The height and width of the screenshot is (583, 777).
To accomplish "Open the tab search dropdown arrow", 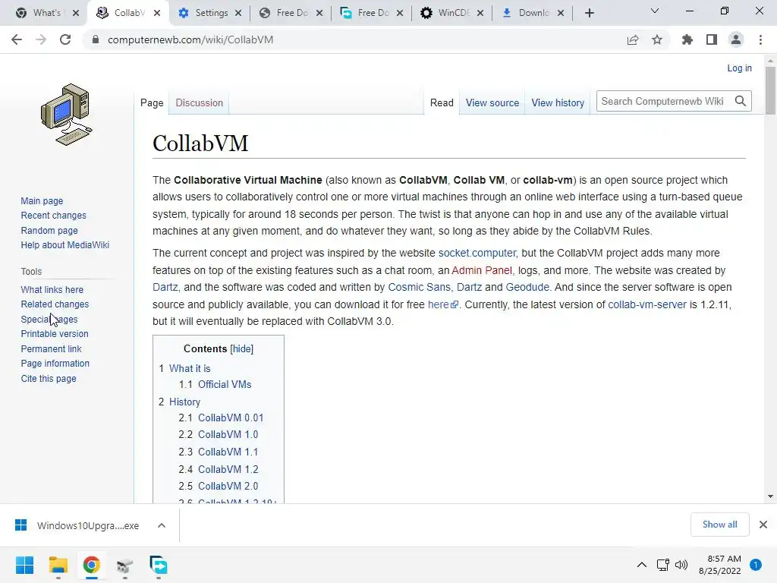I will point(655,11).
